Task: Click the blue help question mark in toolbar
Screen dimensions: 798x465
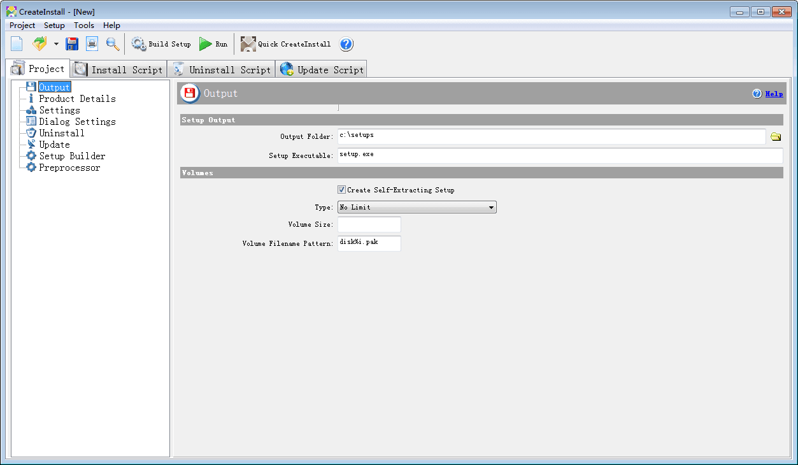Action: pos(346,44)
